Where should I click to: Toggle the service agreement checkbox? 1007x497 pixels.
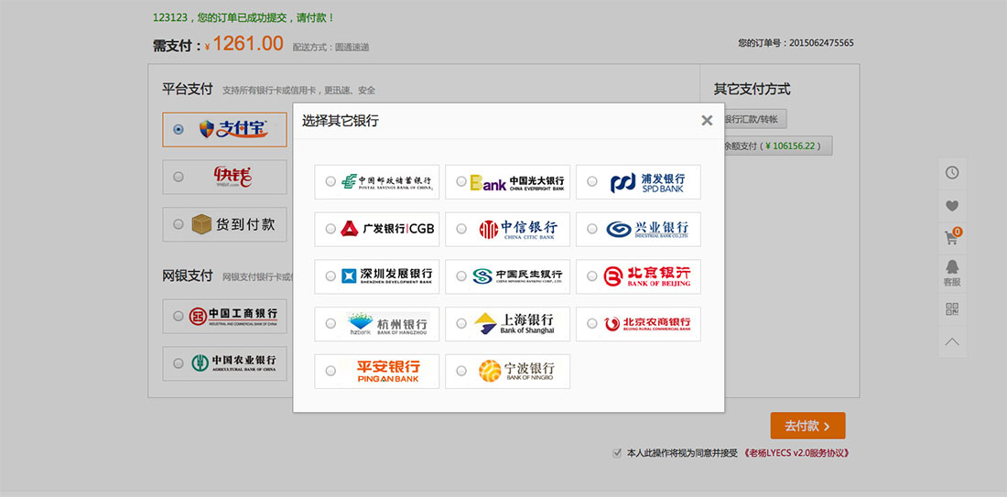[x=617, y=453]
